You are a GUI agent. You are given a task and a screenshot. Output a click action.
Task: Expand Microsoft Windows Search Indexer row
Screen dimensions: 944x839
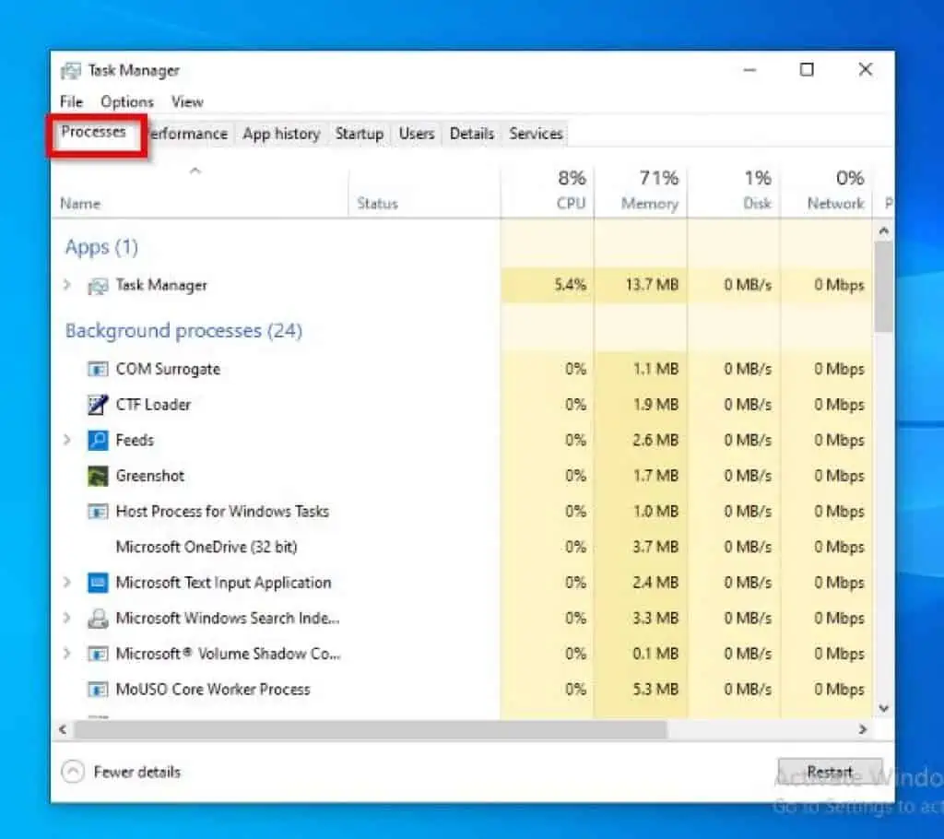pos(66,618)
